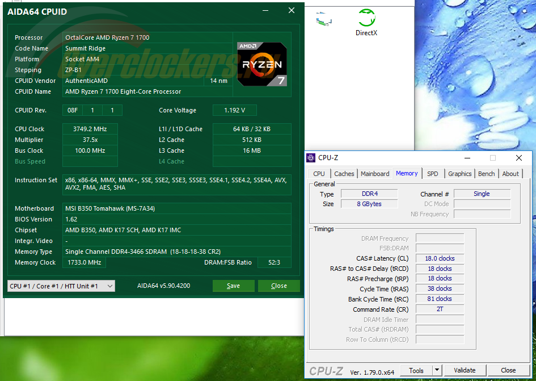The image size is (536, 381).
Task: Click the CPUID Rev. 08F field
Action: 73,110
